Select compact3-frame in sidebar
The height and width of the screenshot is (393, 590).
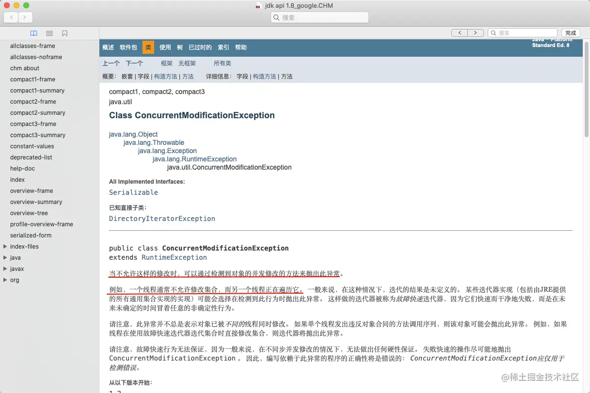click(x=33, y=124)
